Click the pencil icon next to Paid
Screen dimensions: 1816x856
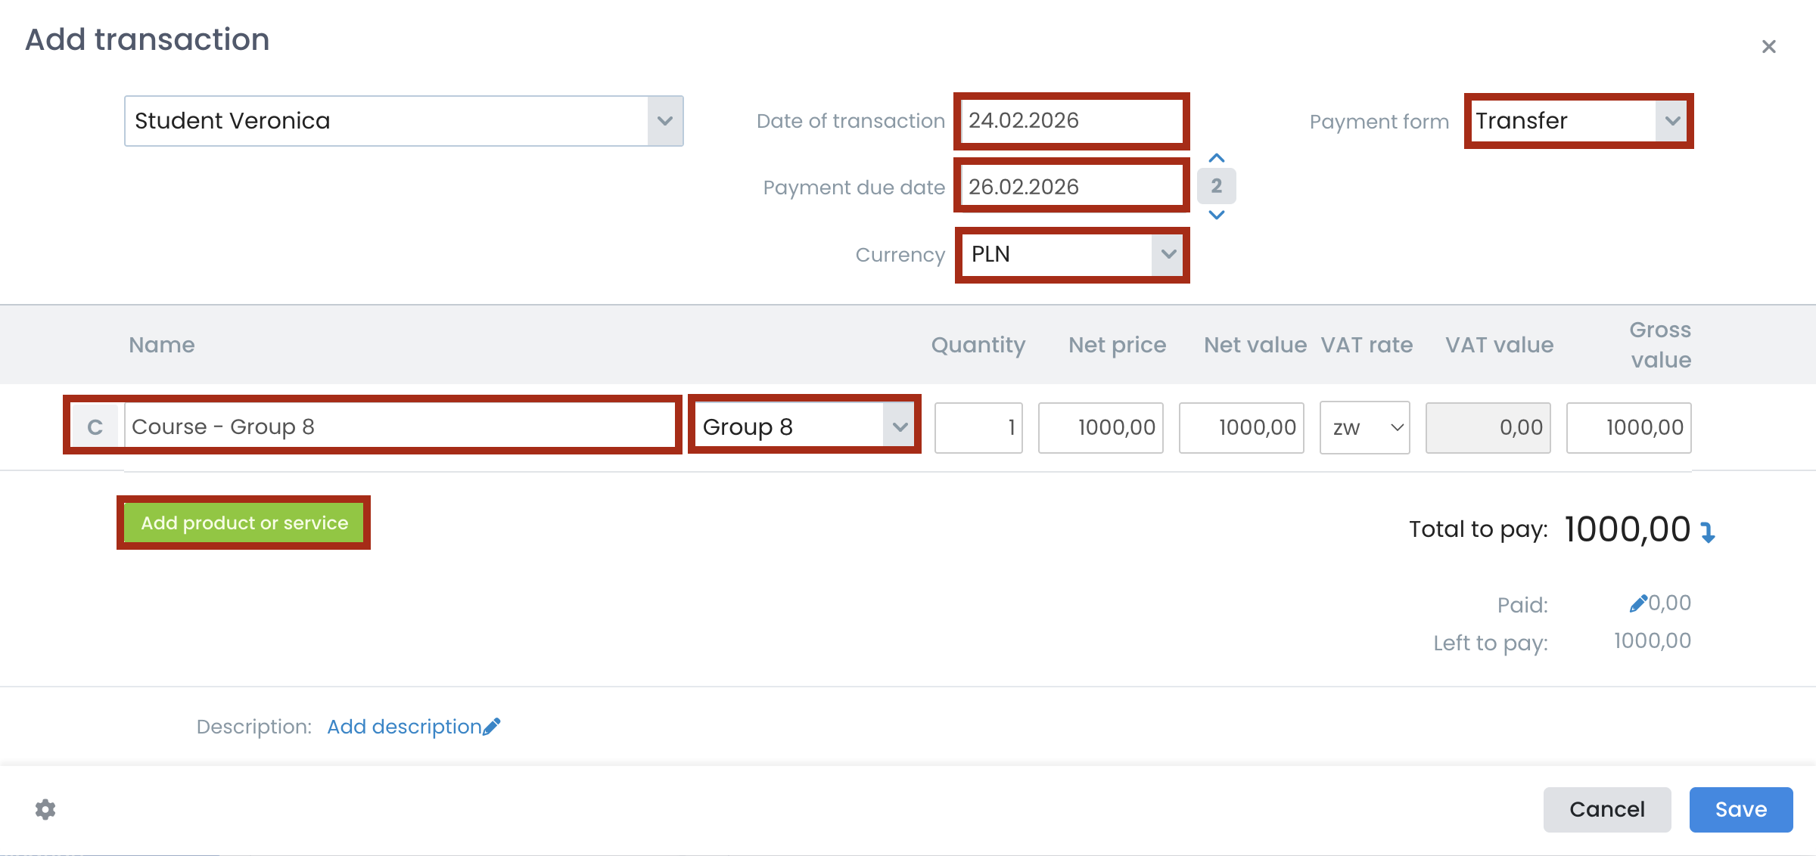[1637, 603]
